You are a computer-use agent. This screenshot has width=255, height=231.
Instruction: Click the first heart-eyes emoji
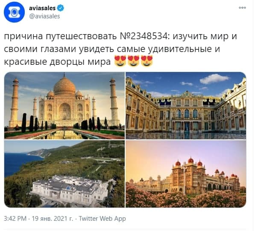[x=120, y=61]
